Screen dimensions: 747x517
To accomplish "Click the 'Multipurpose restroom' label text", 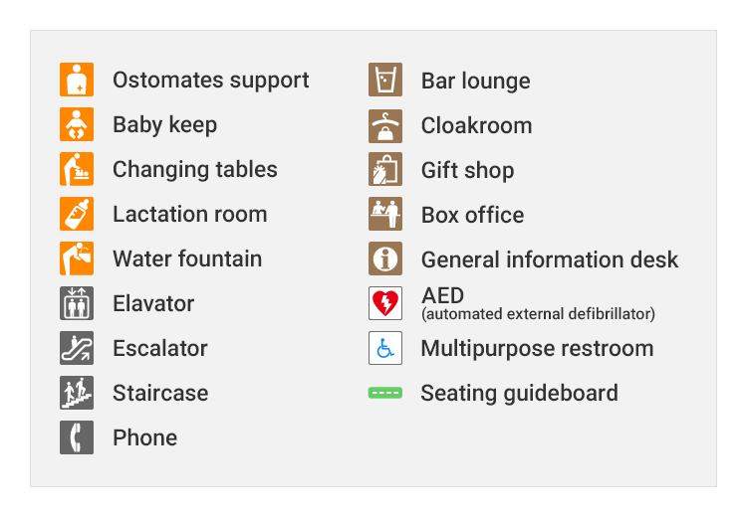I will coord(538,349).
